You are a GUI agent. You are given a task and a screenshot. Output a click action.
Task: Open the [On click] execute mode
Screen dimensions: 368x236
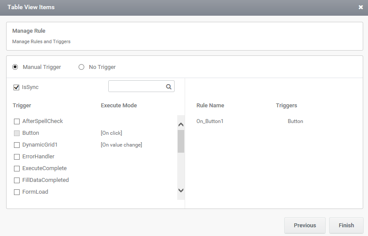pos(111,133)
